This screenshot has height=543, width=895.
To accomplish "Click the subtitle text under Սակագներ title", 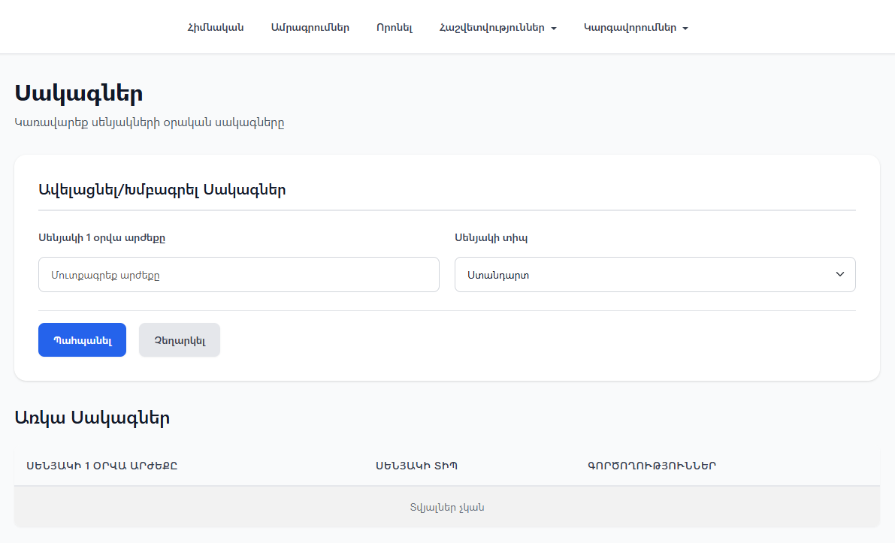I will [150, 122].
